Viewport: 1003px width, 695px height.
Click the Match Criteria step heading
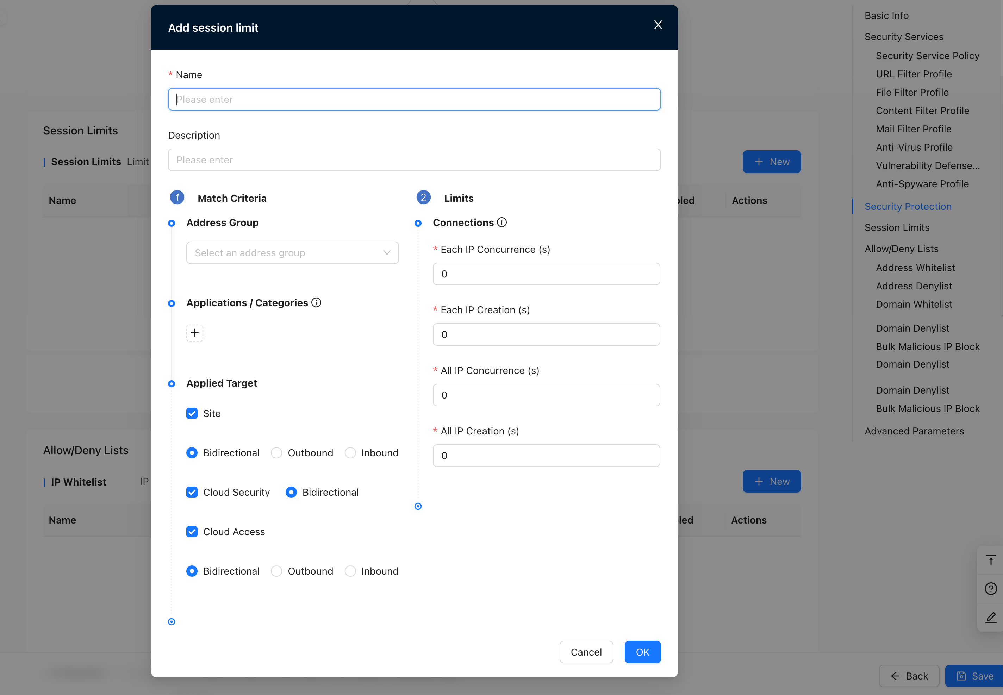[232, 198]
